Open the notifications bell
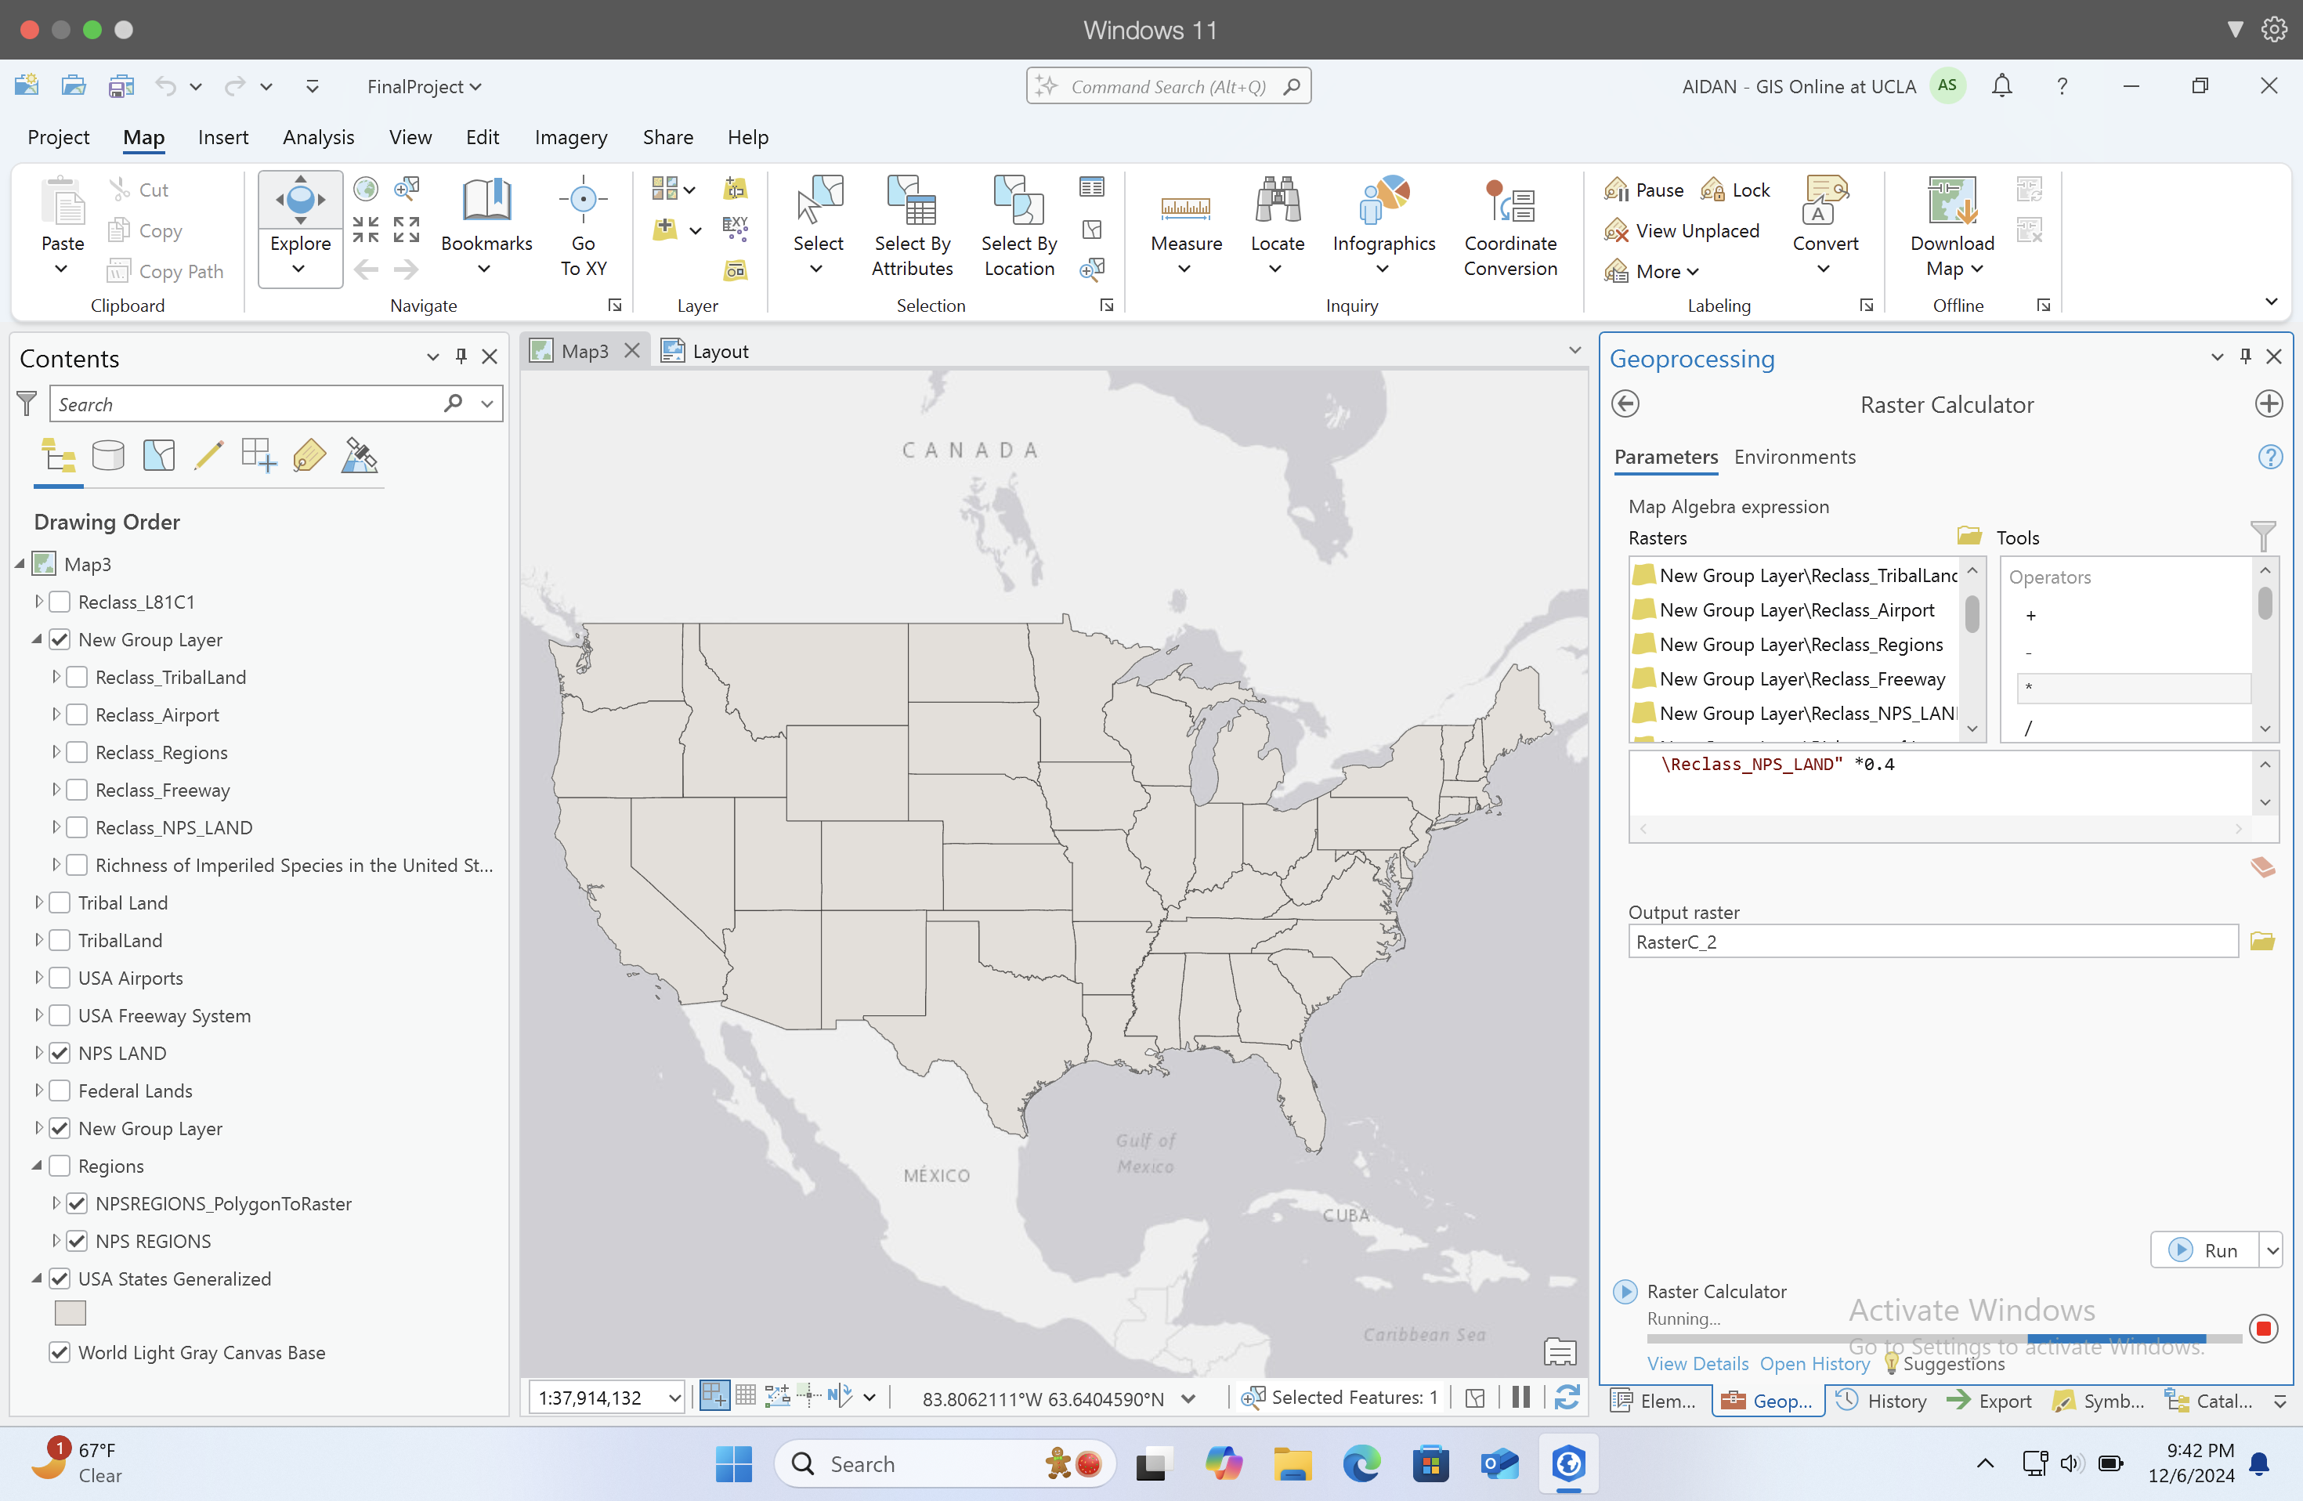The height and width of the screenshot is (1501, 2303). [x=2002, y=86]
